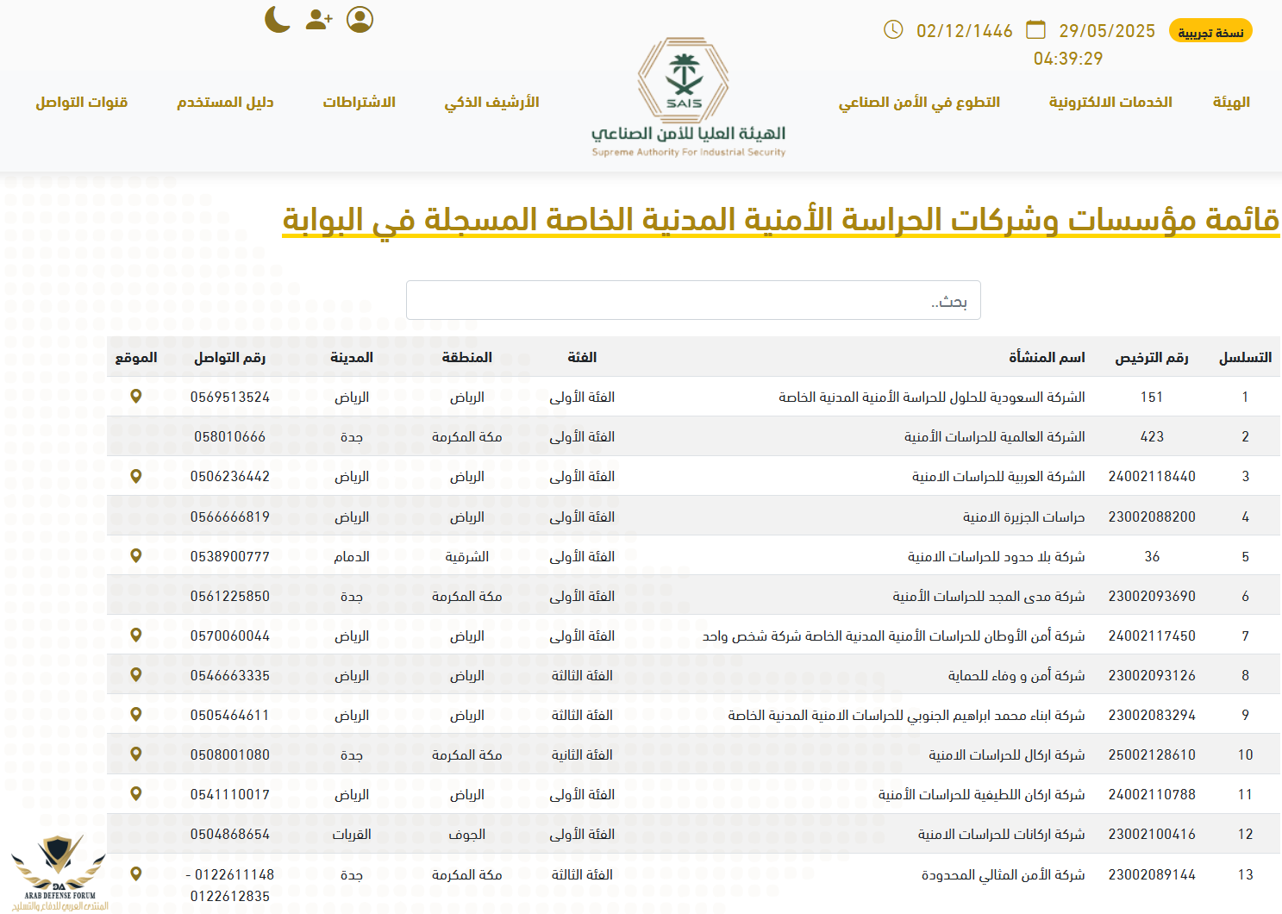
Task: Expand the الأرشيف الذكي menu
Action: click(491, 102)
